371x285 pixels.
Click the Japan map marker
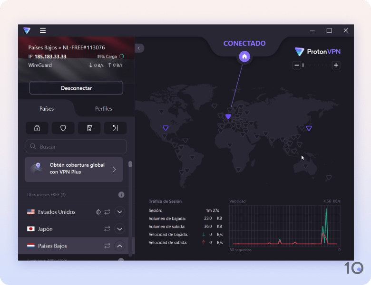tap(309, 128)
